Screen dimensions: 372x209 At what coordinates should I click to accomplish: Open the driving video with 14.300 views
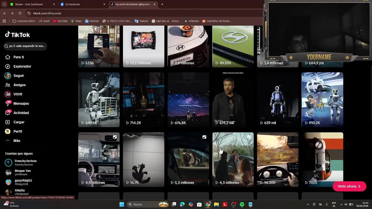point(278,160)
